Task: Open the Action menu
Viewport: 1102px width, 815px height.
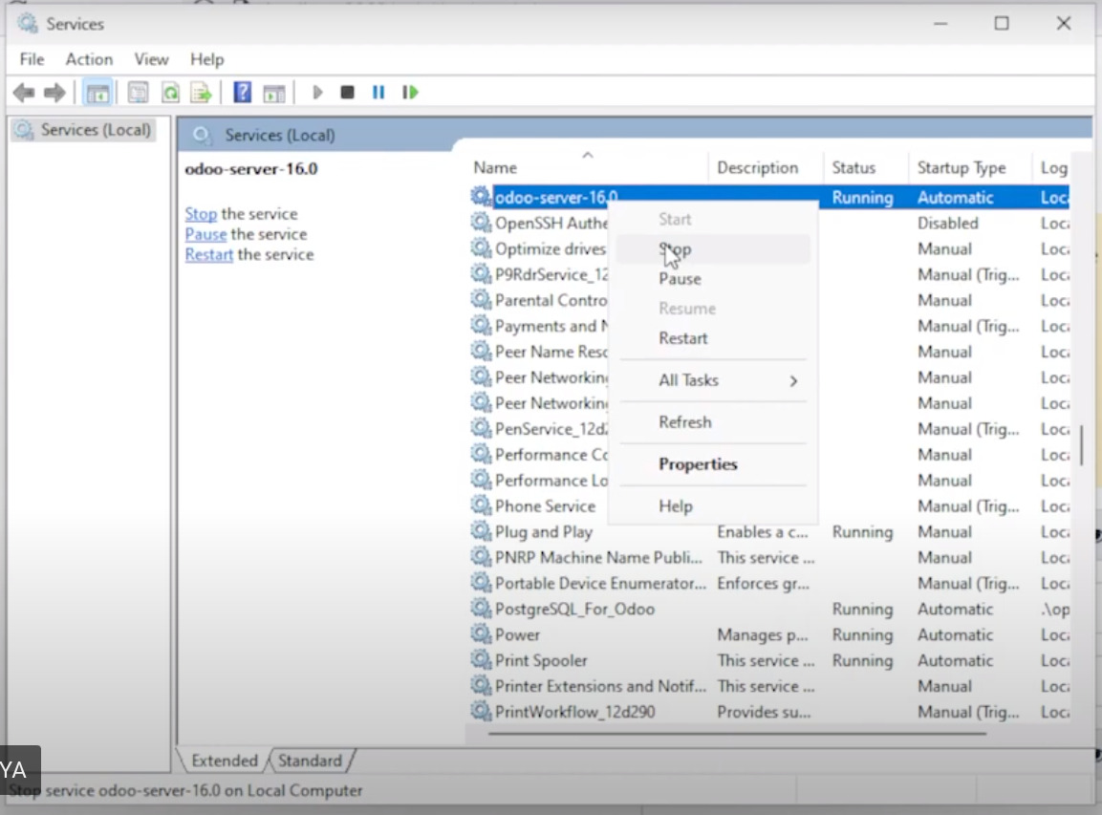Action: coord(89,59)
